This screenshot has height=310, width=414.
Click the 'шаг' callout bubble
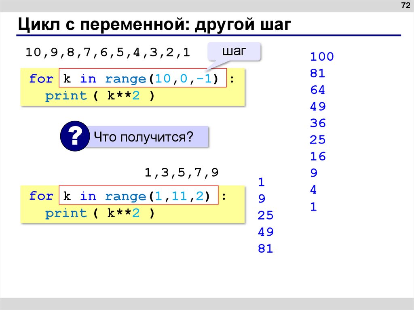click(234, 51)
